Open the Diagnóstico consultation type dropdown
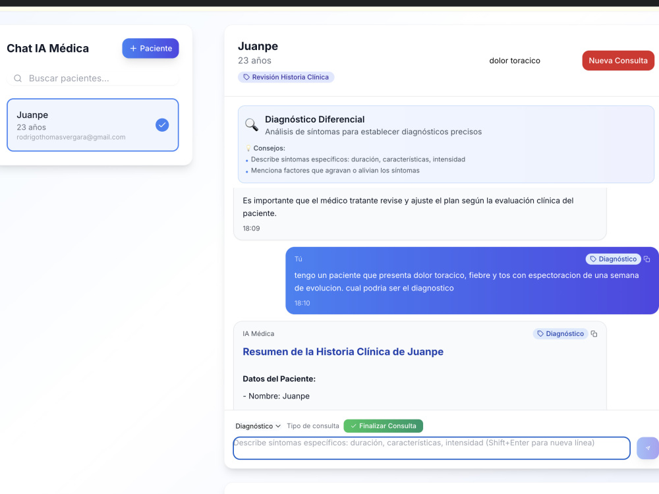The image size is (659, 494). pyautogui.click(x=258, y=426)
